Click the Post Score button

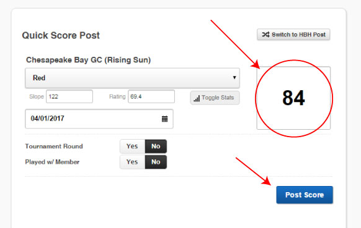pyautogui.click(x=305, y=195)
